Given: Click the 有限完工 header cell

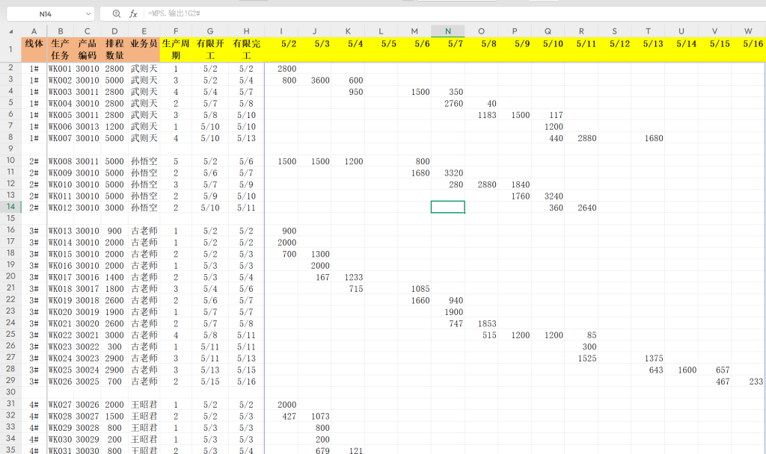Looking at the screenshot, I should [x=246, y=49].
